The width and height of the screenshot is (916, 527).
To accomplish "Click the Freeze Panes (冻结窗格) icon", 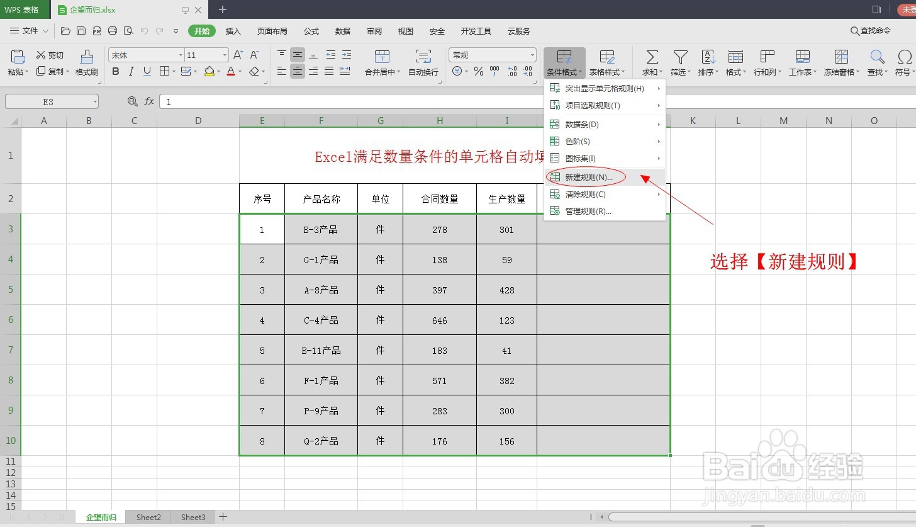I will click(x=841, y=57).
